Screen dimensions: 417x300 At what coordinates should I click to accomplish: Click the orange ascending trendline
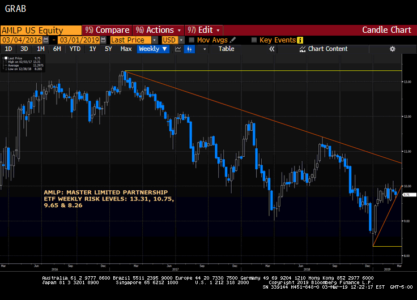(388, 216)
